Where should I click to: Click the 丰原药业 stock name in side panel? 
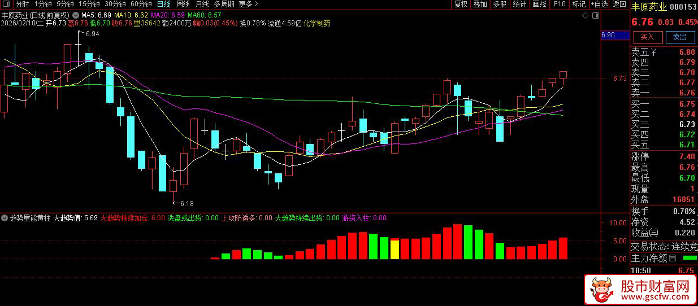click(649, 7)
